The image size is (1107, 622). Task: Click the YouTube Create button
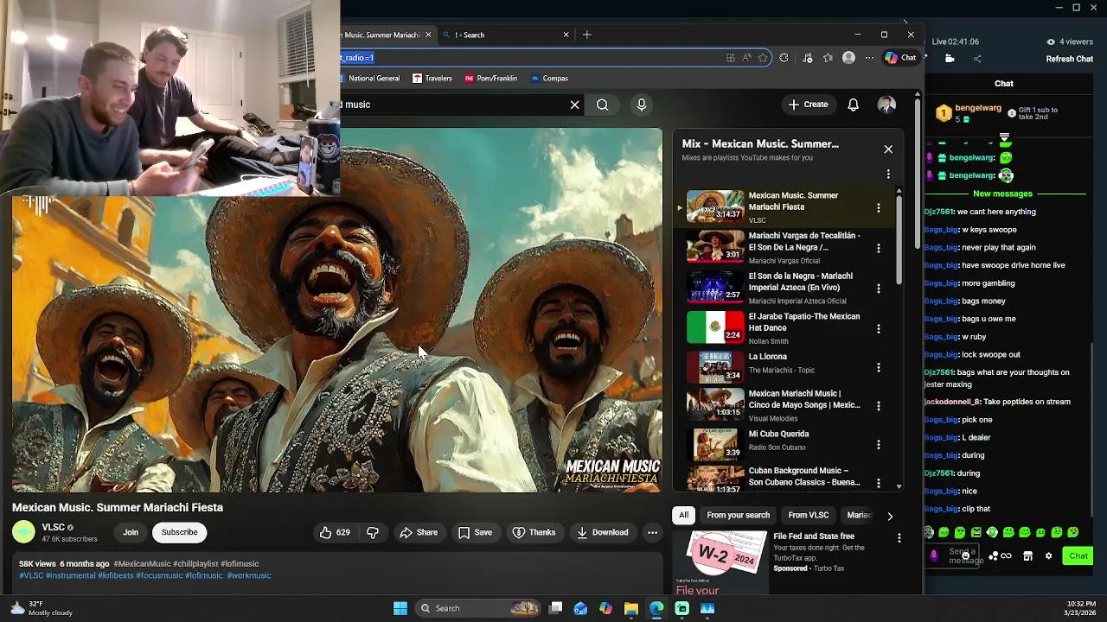click(808, 105)
